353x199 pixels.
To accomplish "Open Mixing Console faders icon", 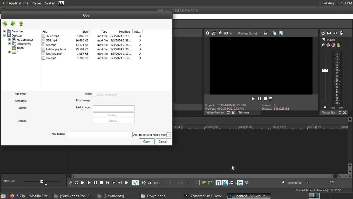I will [x=342, y=33].
